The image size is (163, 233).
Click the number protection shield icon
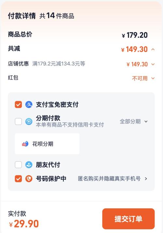(29, 179)
